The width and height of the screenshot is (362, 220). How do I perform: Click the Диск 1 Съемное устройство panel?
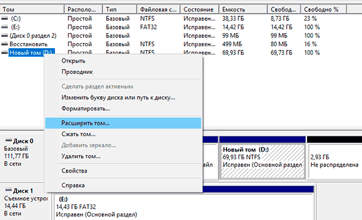25,202
